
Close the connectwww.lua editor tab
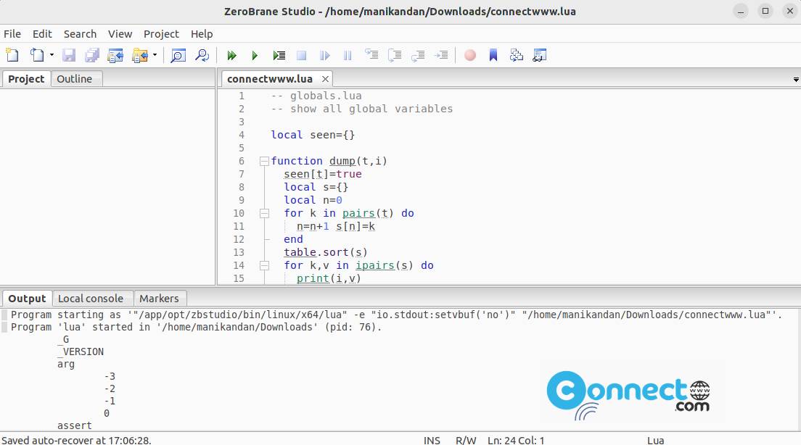tap(325, 79)
